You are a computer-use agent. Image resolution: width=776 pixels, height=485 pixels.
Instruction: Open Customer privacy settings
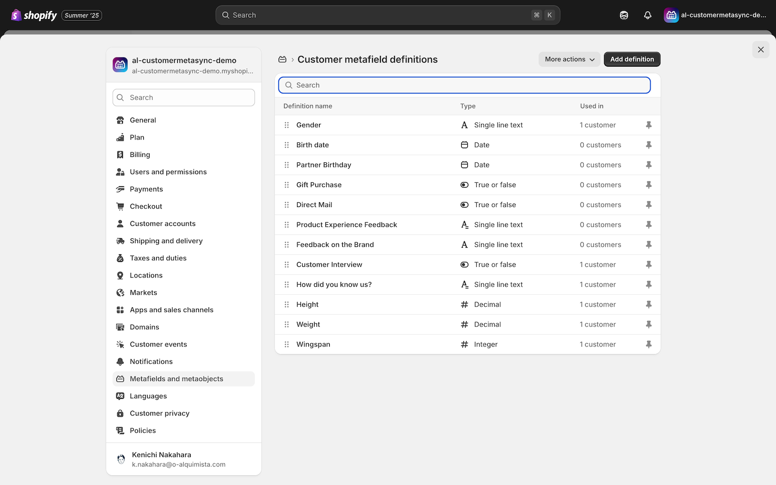click(x=184, y=413)
